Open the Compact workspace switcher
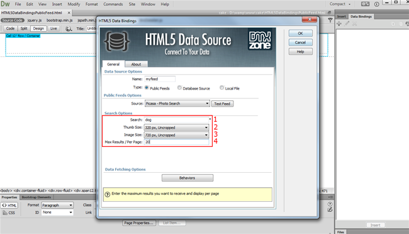The height and width of the screenshot is (234, 409). click(x=340, y=4)
